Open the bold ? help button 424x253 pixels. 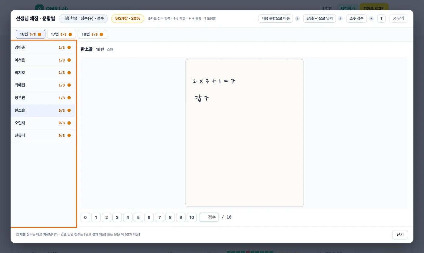tap(381, 19)
